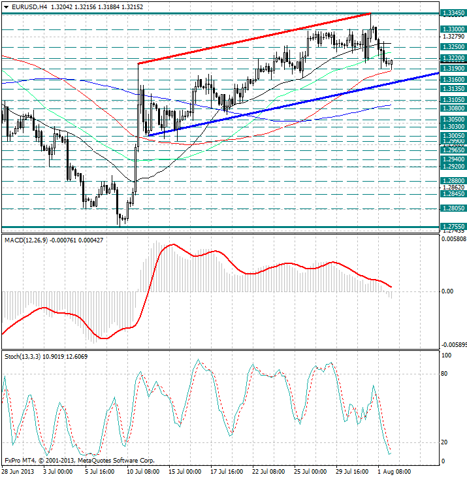Click the 10 Jul 08:00 time label
The width and height of the screenshot is (467, 477).
(143, 472)
